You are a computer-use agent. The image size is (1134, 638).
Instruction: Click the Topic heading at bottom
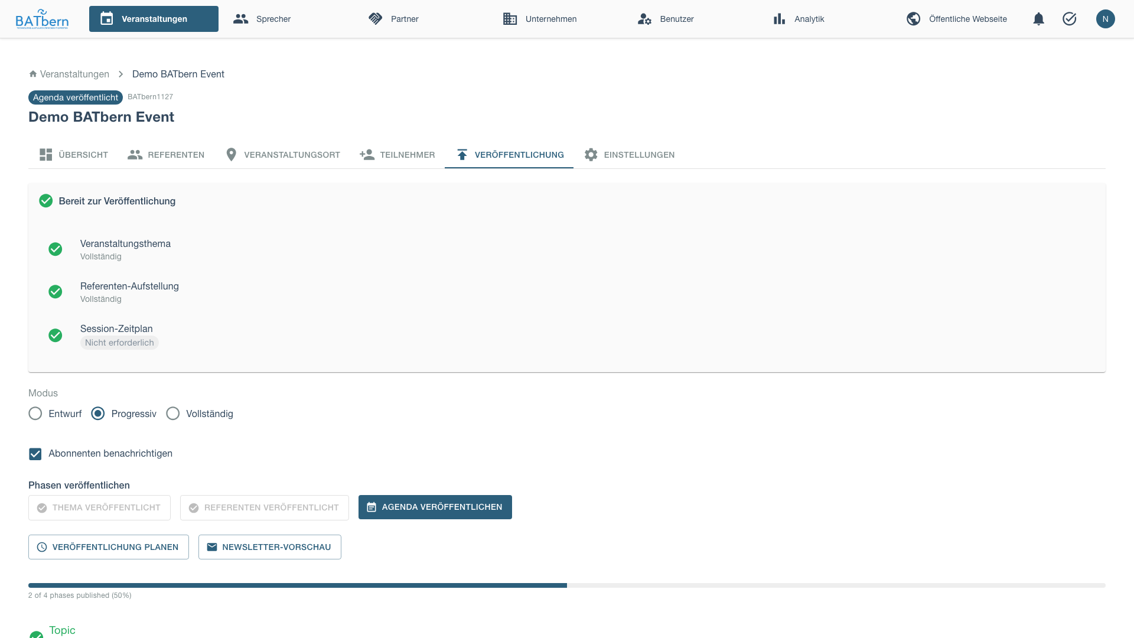(62, 630)
